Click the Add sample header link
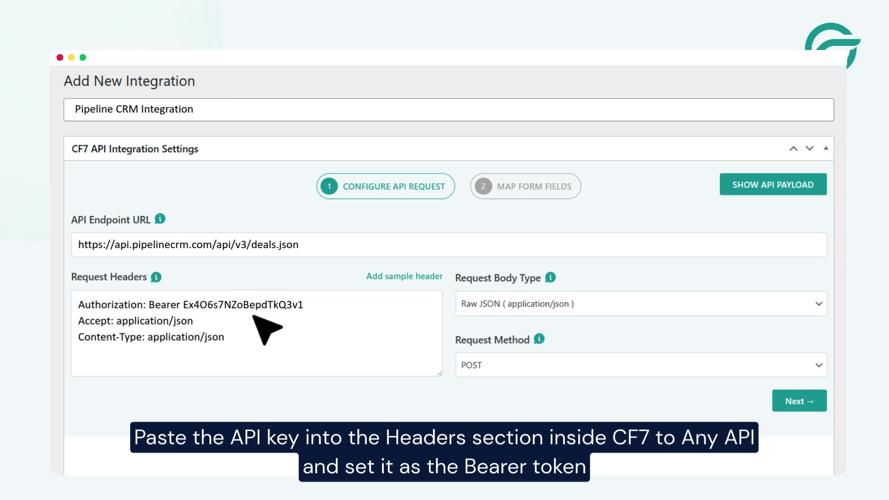 coord(404,276)
